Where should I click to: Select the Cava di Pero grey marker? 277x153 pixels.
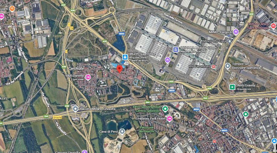[x=122, y=132]
